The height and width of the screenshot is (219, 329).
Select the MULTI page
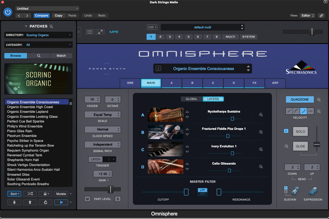pos(230,37)
